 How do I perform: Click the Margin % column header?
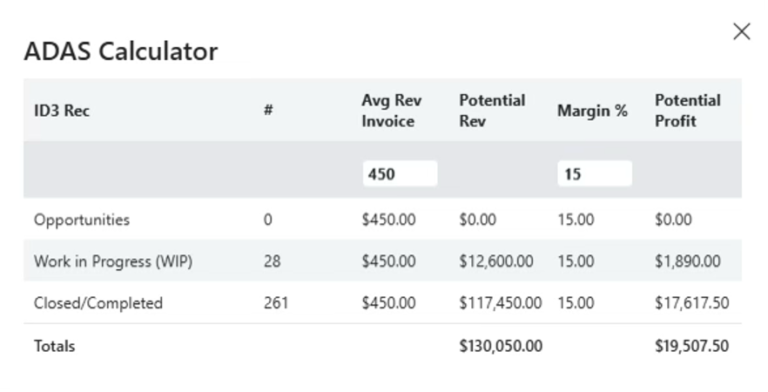click(592, 111)
